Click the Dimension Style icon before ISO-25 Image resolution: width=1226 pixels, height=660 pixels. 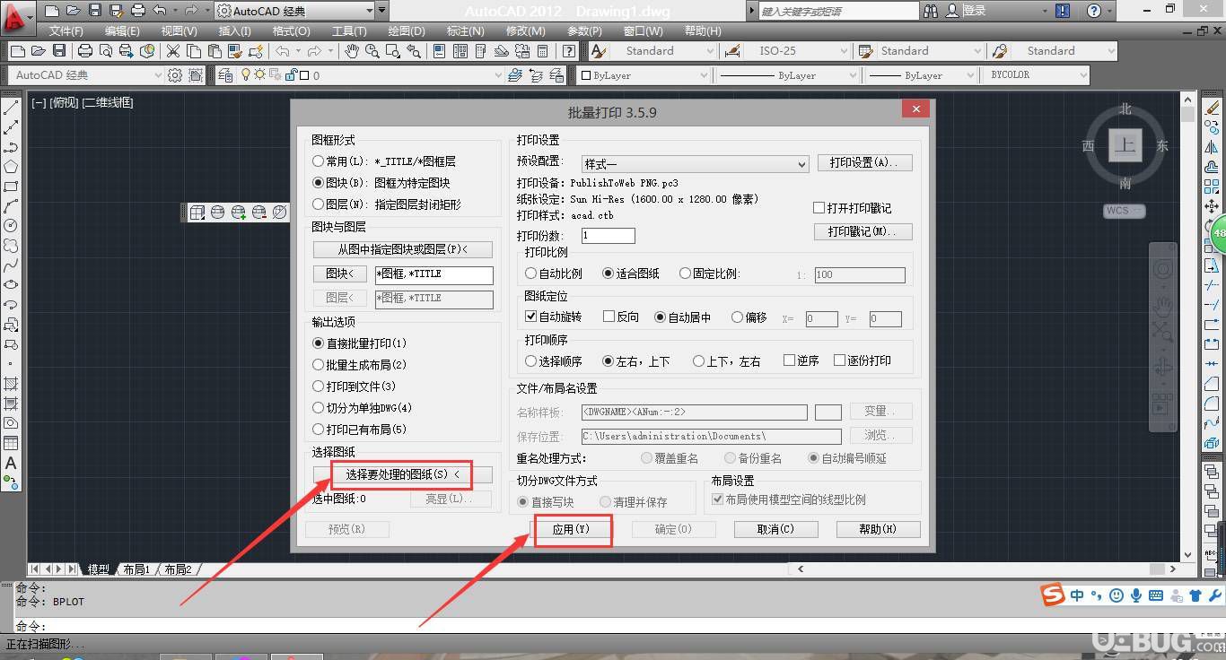(732, 51)
